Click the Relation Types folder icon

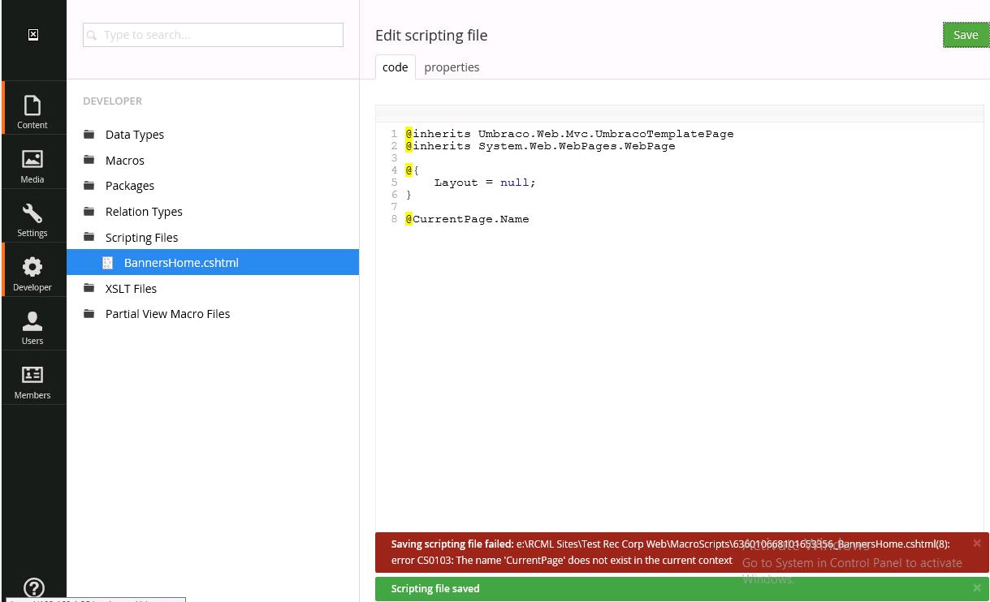tap(89, 212)
